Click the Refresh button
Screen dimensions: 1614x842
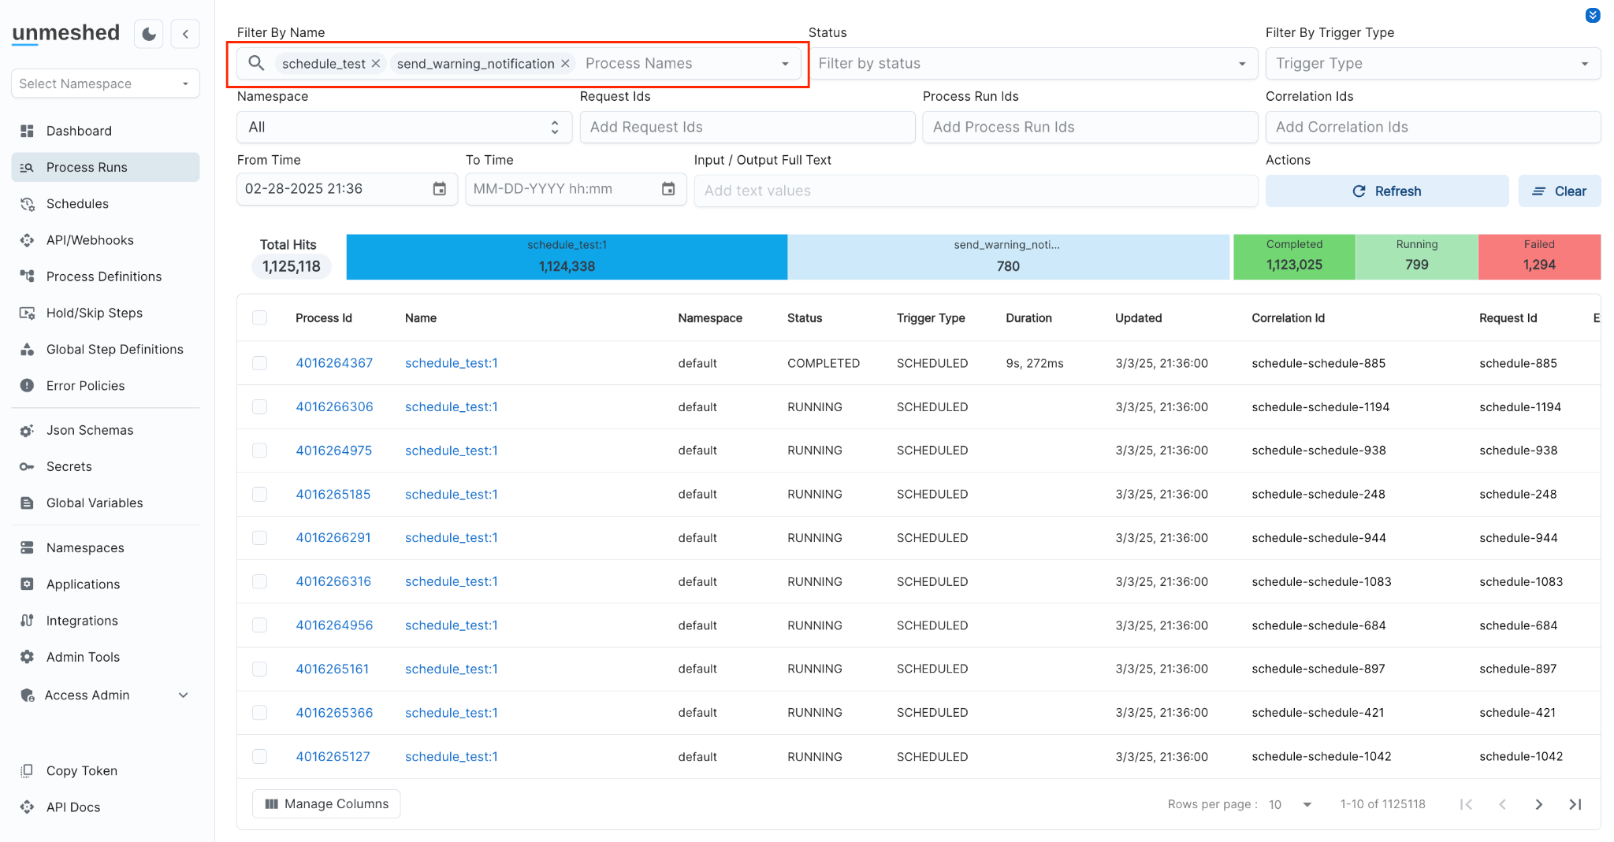[1387, 191]
